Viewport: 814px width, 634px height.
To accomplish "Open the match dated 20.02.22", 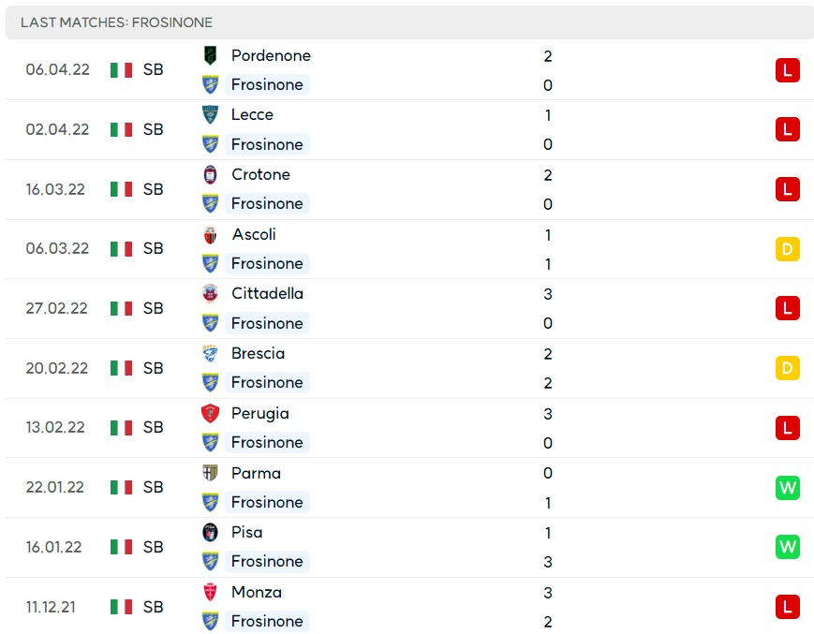I will point(409,368).
